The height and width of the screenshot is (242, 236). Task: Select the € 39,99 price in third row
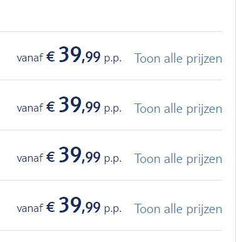73,155
